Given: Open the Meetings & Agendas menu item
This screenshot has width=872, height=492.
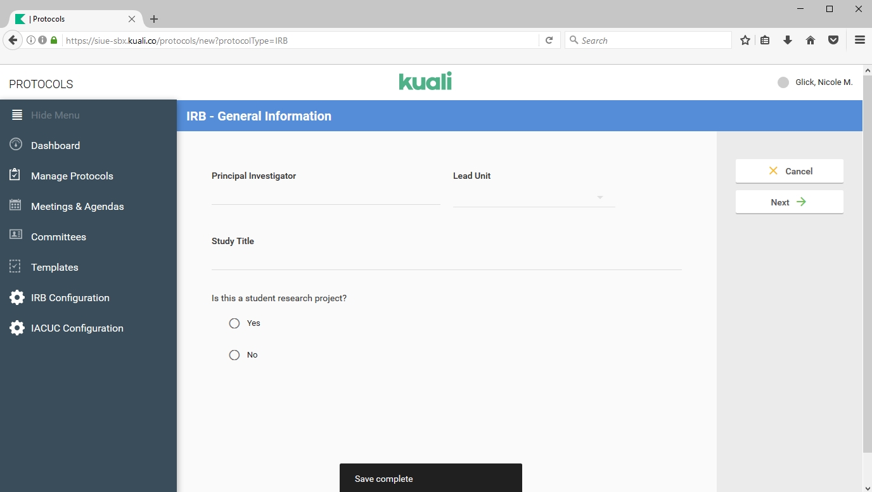Looking at the screenshot, I should pos(77,206).
